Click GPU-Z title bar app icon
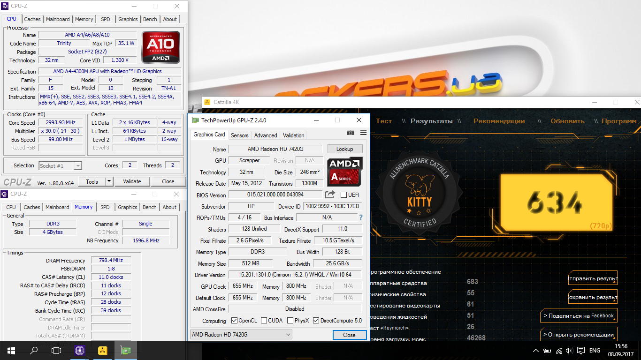Image resolution: width=641 pixels, height=360 pixels. [195, 120]
